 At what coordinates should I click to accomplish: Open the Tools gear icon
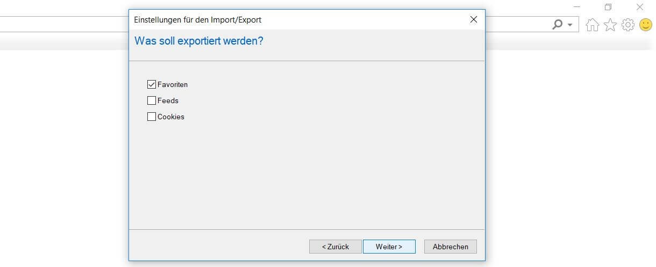point(628,25)
